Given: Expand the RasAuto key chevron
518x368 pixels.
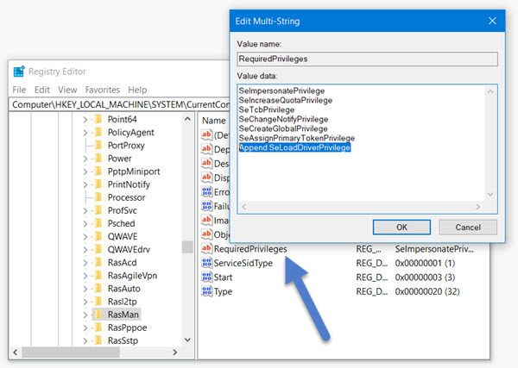Looking at the screenshot, I should (85, 289).
